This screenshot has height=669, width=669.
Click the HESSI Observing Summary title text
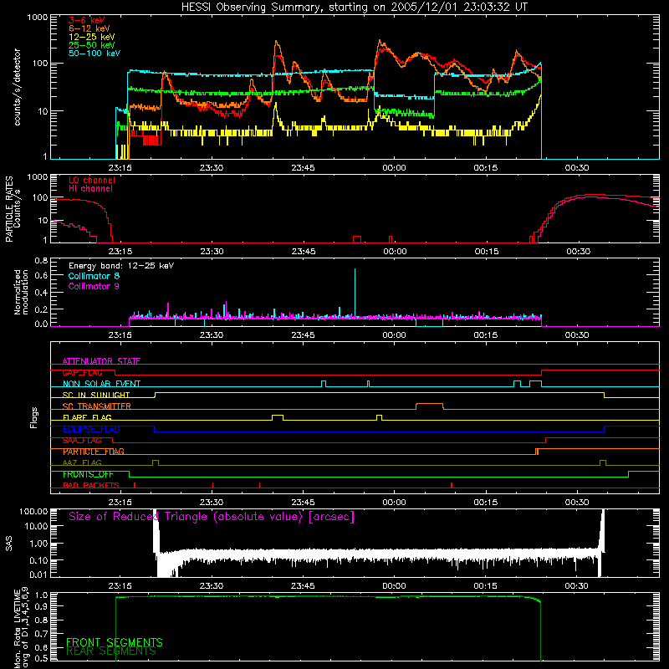[x=354, y=8]
